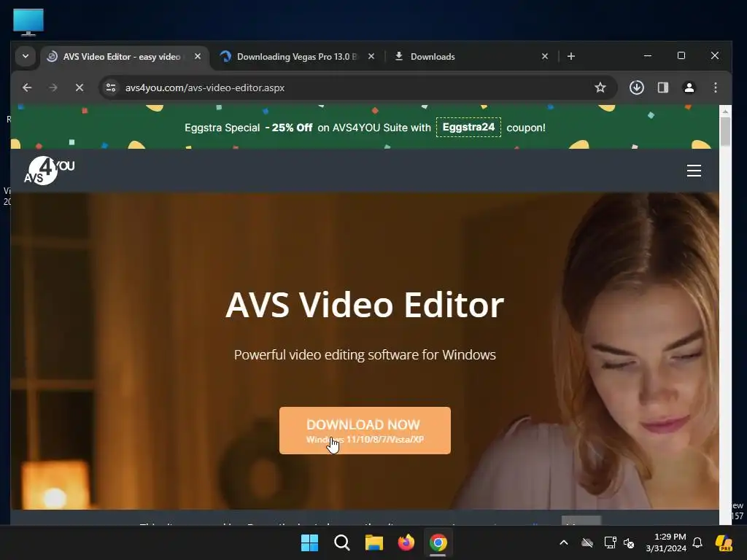Open the notifications bell

(697, 542)
